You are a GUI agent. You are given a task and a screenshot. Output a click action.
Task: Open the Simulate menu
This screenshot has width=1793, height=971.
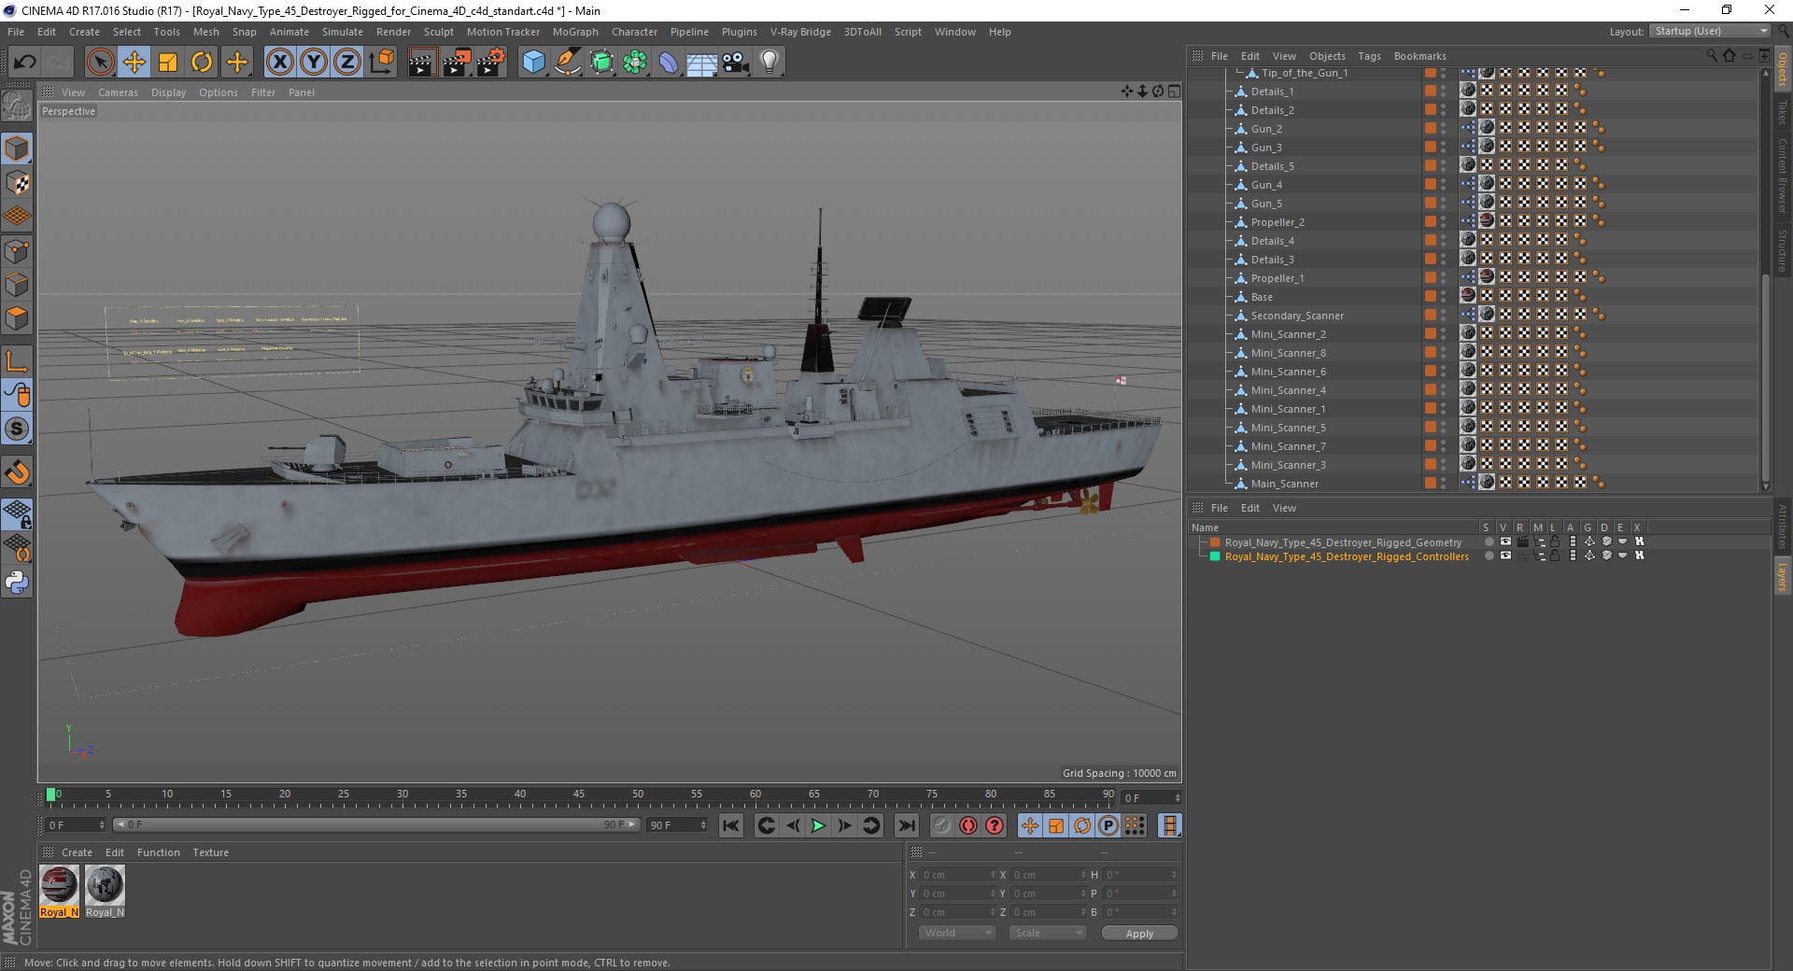tap(343, 32)
